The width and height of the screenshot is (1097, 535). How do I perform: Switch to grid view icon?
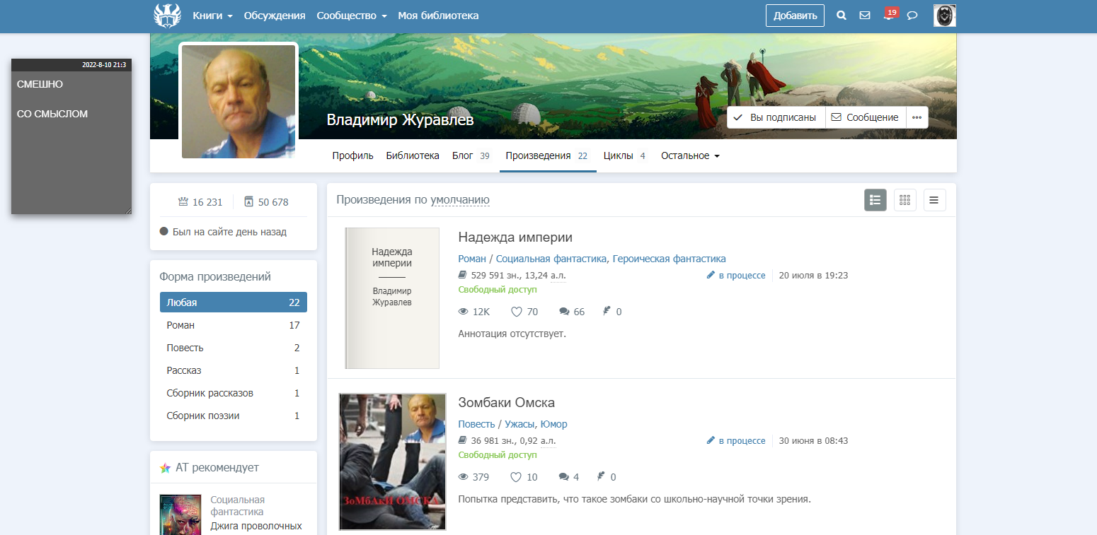pos(904,200)
